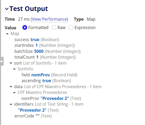Click the ascending true value

pyautogui.click(x=47, y=81)
